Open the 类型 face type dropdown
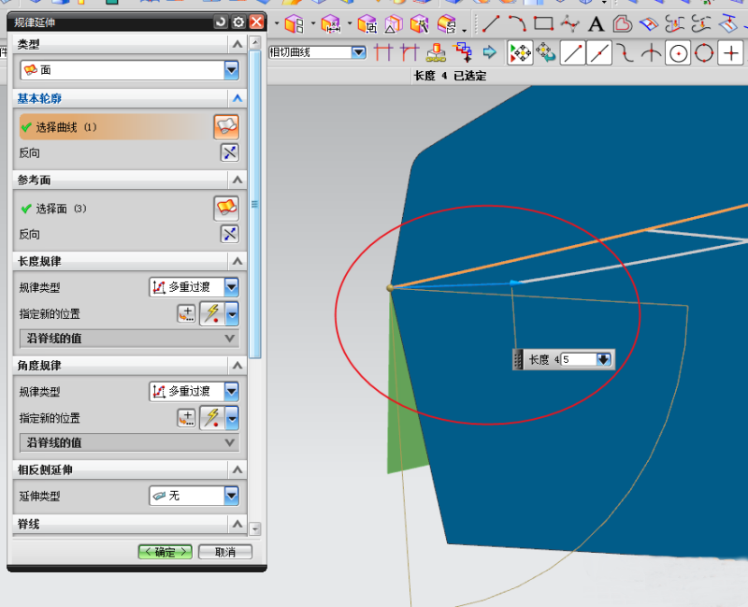Screen dimensions: 748x607 pyautogui.click(x=231, y=70)
